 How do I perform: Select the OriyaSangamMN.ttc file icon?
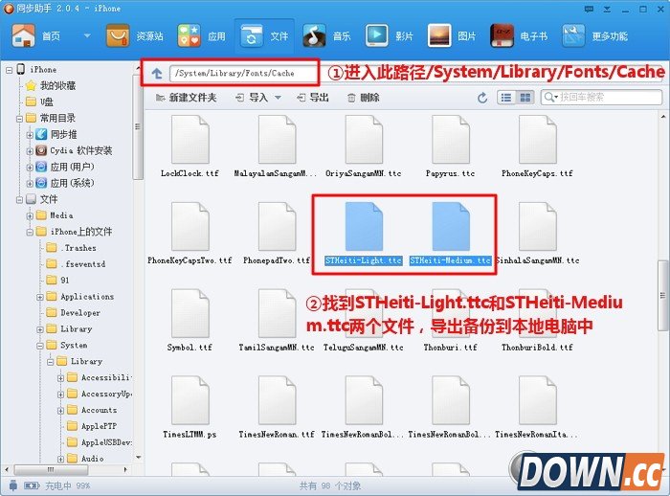[364, 140]
